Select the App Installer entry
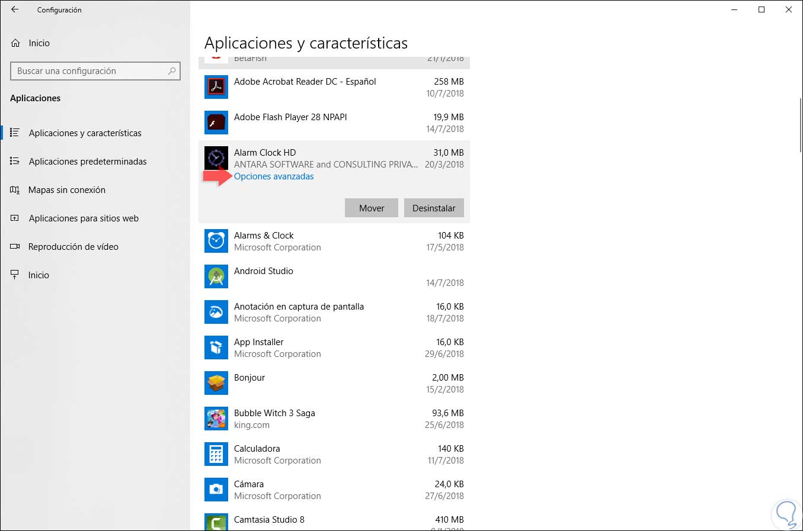 pyautogui.click(x=334, y=347)
